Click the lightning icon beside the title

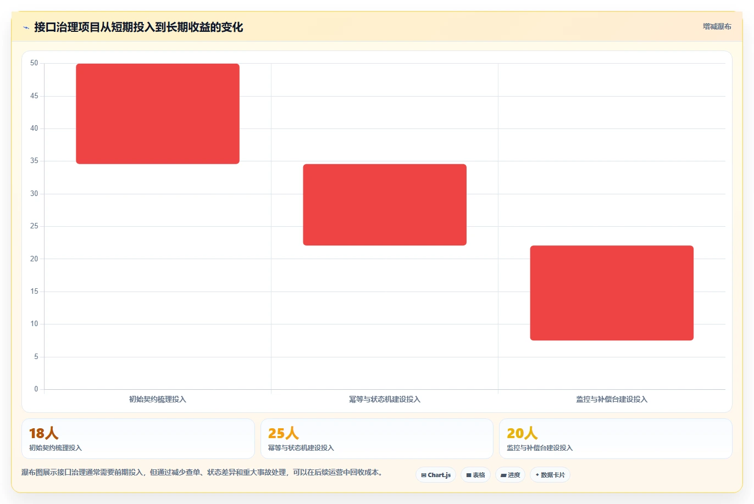[x=26, y=27]
